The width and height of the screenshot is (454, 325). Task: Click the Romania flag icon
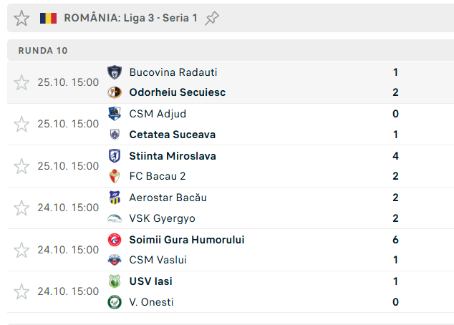click(48, 18)
